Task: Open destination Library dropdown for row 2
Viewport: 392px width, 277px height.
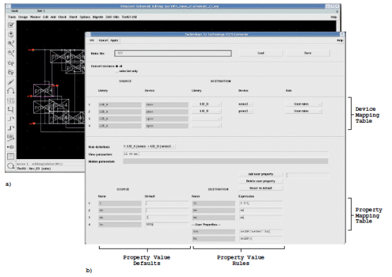Action: coord(206,111)
